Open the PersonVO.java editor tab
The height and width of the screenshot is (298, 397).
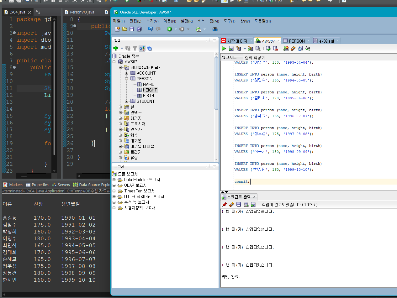coord(82,13)
